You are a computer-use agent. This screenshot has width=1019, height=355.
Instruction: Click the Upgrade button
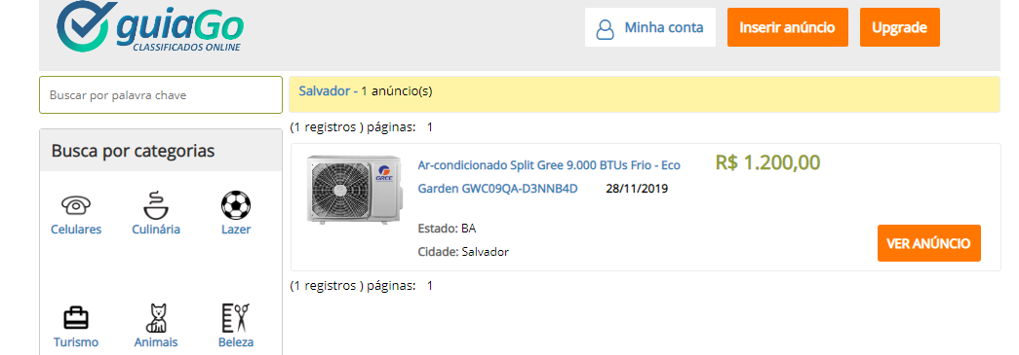899,27
